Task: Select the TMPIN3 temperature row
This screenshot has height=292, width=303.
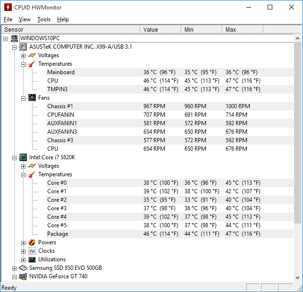Action: (170, 89)
